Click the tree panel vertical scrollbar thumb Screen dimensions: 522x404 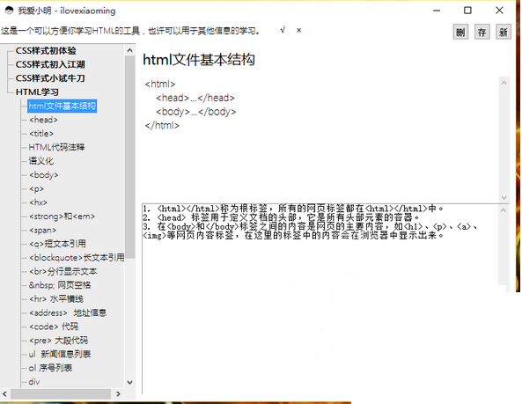129,157
